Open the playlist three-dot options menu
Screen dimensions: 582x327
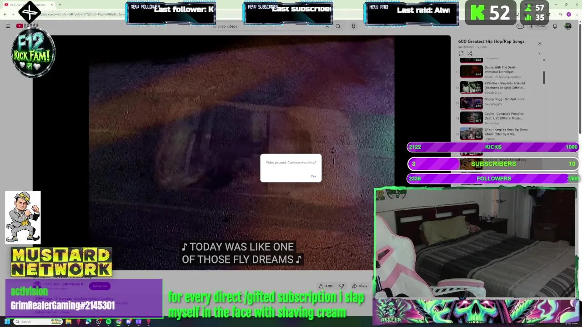point(540,54)
